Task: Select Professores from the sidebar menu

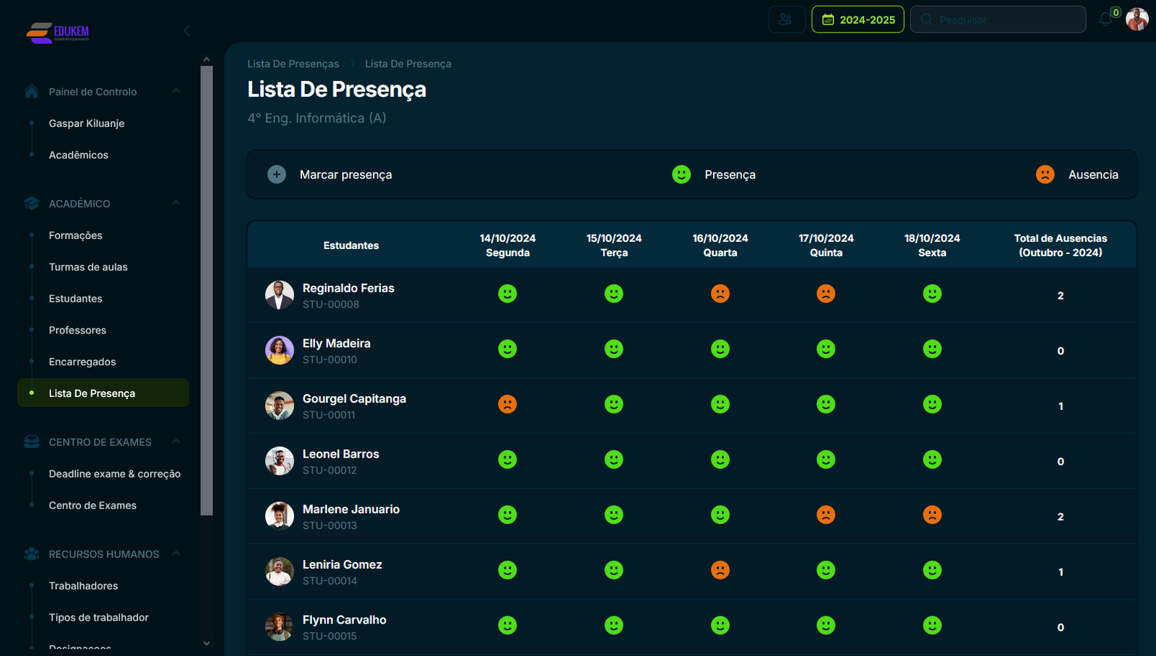Action: tap(77, 331)
